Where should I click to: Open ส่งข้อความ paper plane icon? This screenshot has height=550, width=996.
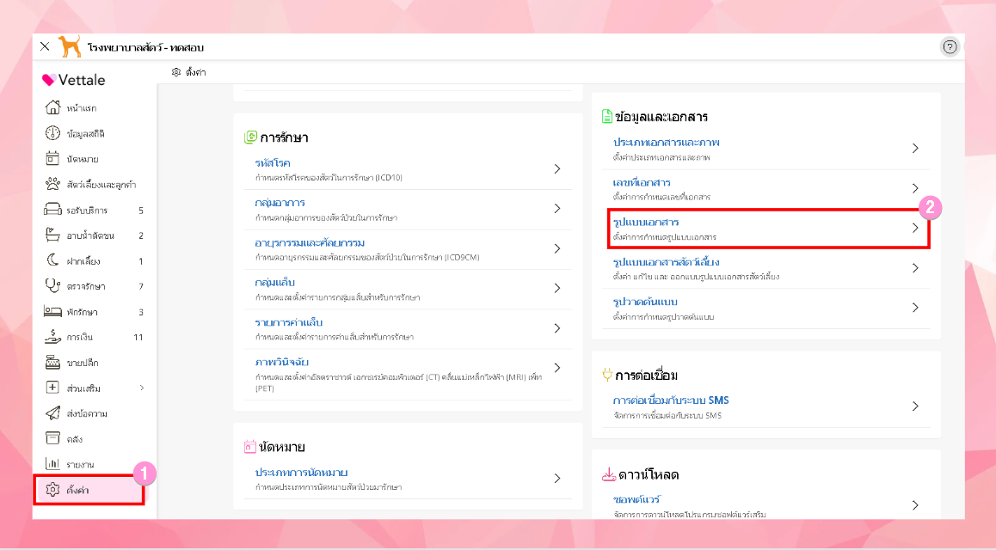[x=52, y=413]
